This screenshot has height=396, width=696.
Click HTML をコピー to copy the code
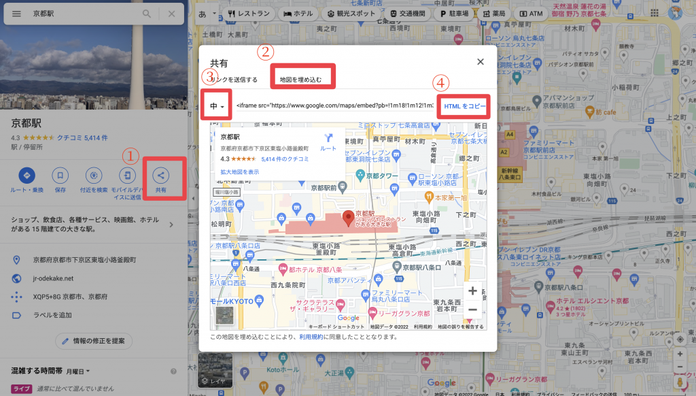coord(464,106)
